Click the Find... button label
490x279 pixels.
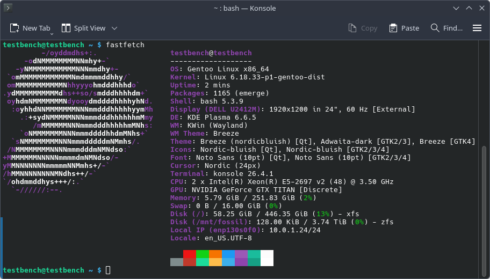click(453, 28)
